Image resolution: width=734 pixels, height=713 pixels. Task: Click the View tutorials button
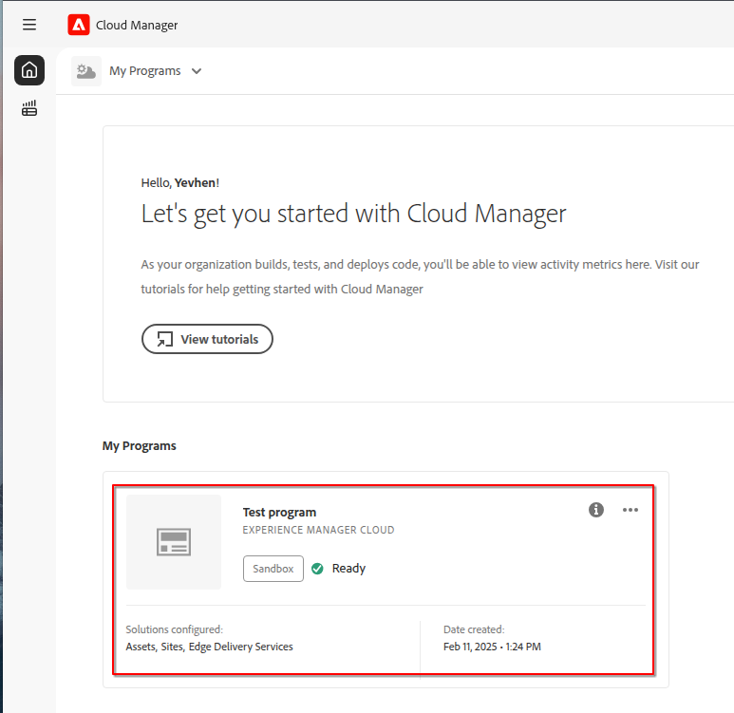coord(207,339)
